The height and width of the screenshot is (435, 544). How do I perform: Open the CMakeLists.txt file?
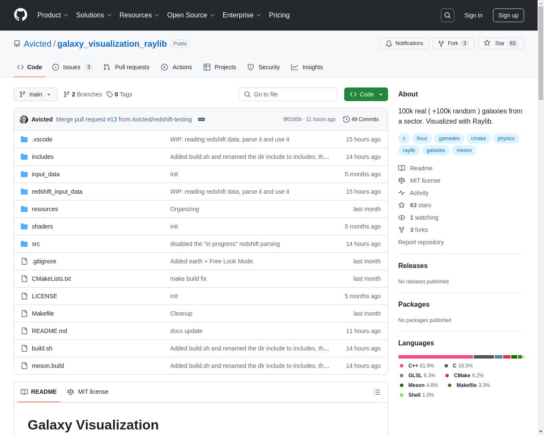pos(51,279)
